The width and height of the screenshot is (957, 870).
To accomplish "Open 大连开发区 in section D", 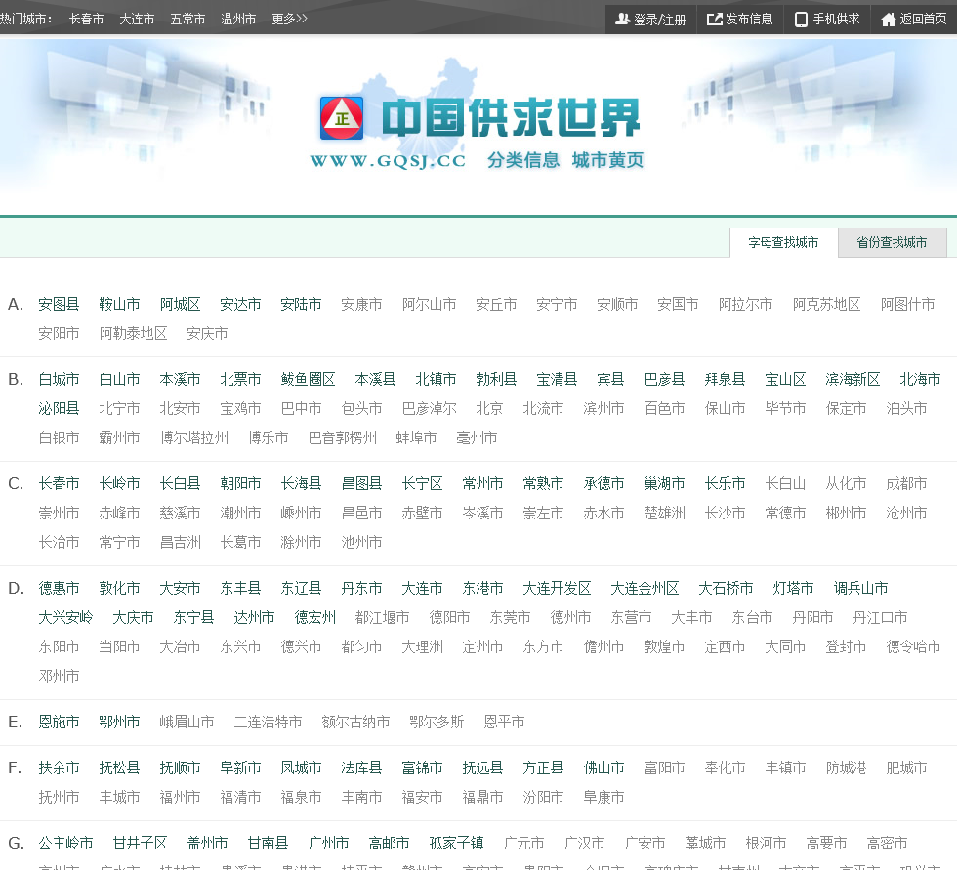I will click(557, 588).
